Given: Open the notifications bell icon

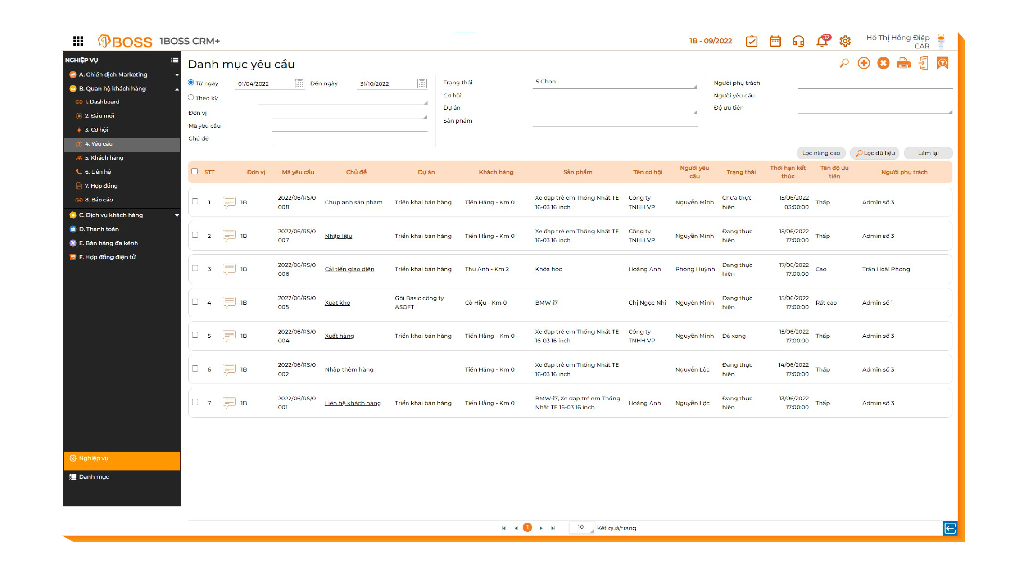Looking at the screenshot, I should 822,41.
